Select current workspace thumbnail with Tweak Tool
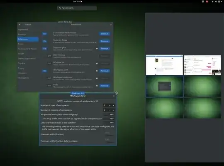The width and height of the screenshot is (224, 166). point(164,87)
